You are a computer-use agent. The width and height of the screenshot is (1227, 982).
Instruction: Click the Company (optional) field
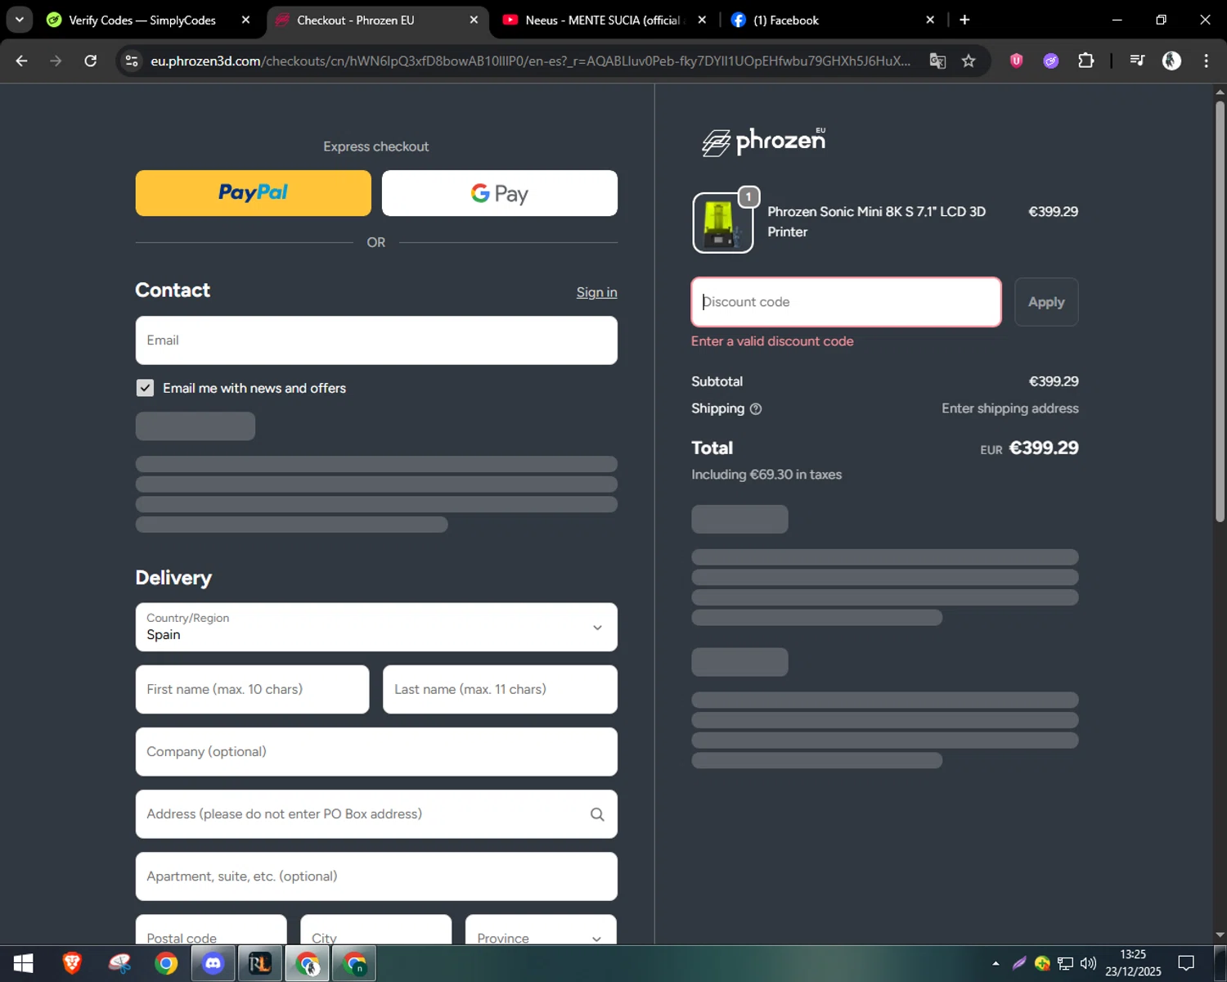(376, 752)
